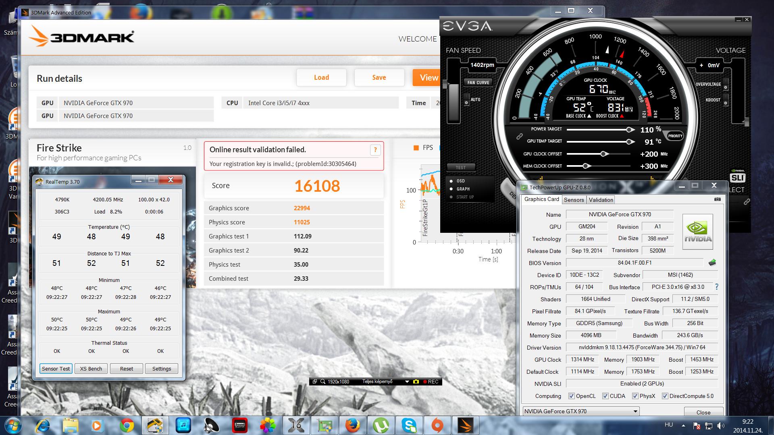Start recording with the REC button
Viewport: 774px width, 435px height.
(x=431, y=381)
